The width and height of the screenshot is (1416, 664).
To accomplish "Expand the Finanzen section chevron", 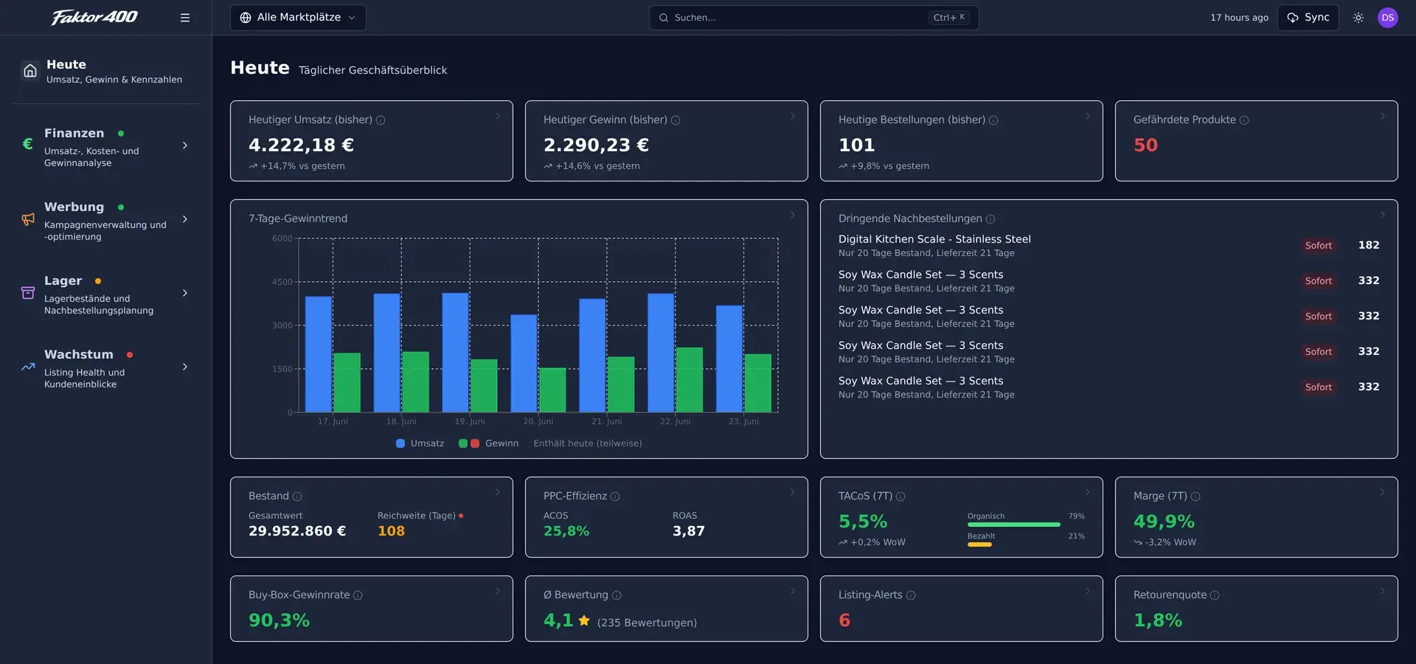I will click(x=185, y=145).
